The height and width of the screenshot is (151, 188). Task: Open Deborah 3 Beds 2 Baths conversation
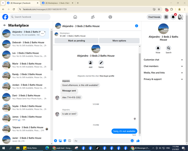point(25,44)
